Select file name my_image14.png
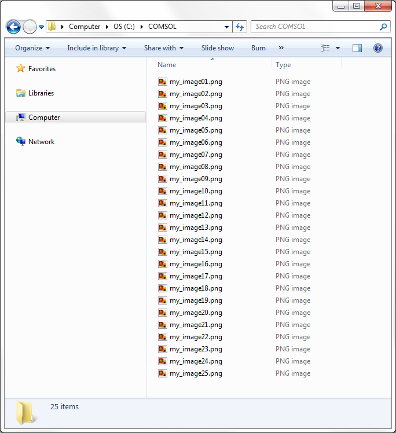This screenshot has width=396, height=433. 196,240
